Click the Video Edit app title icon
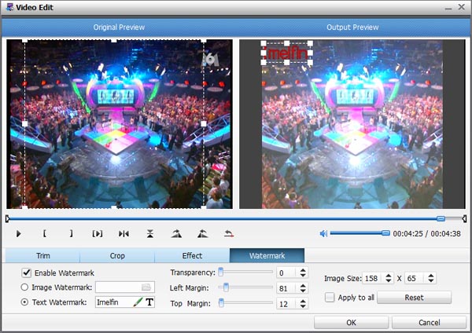The width and height of the screenshot is (472, 333). click(x=9, y=7)
